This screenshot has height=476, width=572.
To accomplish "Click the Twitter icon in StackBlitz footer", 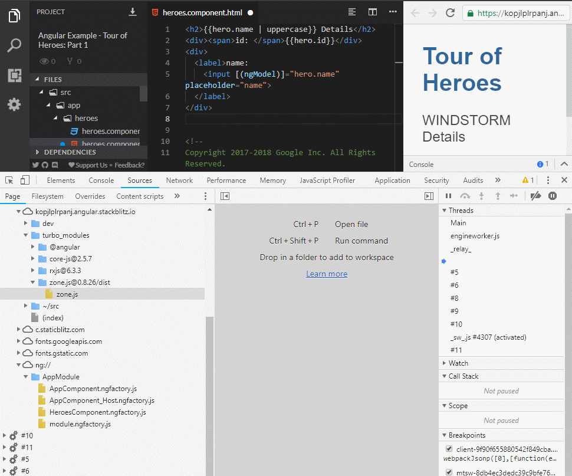I will tap(35, 165).
